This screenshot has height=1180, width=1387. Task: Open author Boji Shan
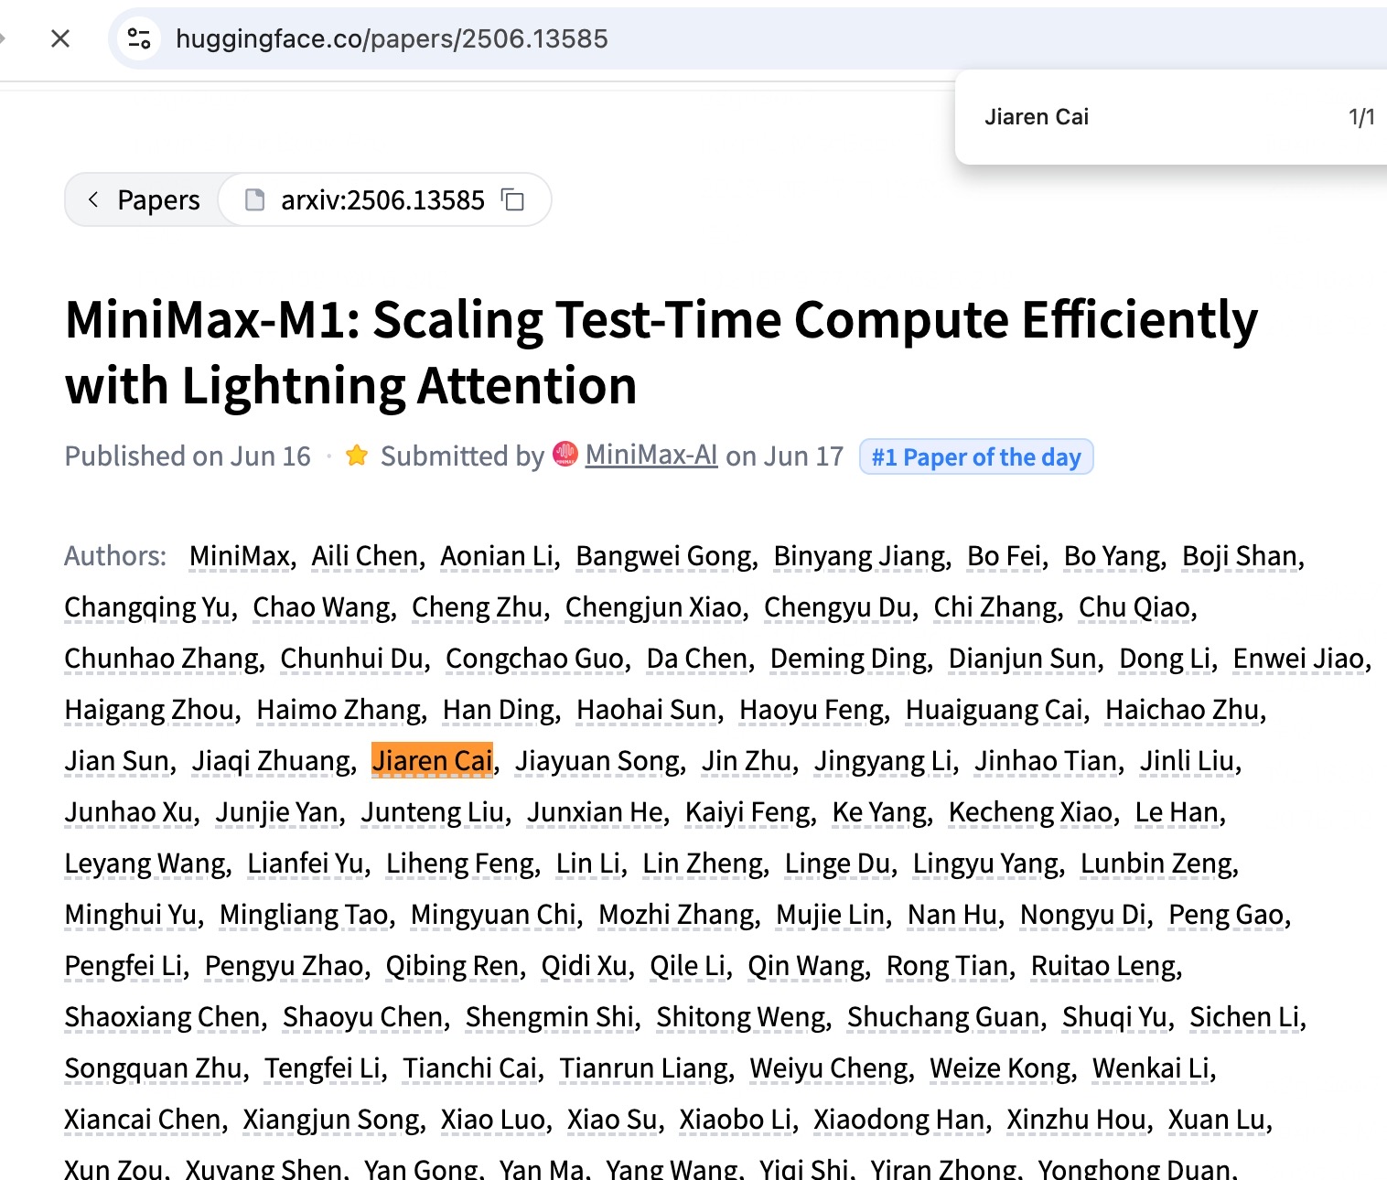(1240, 556)
